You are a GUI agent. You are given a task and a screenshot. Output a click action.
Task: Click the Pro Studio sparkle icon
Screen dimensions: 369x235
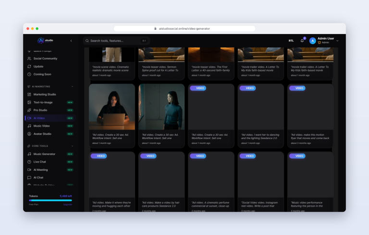point(29,110)
